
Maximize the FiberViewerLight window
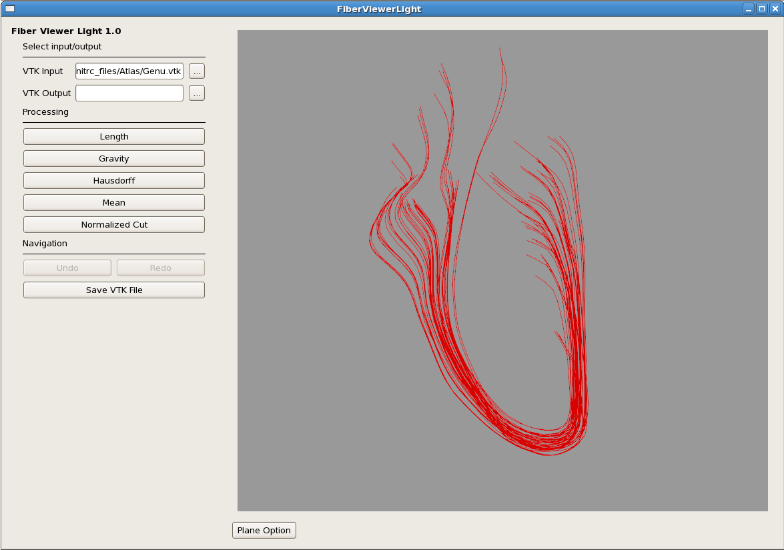(x=761, y=9)
